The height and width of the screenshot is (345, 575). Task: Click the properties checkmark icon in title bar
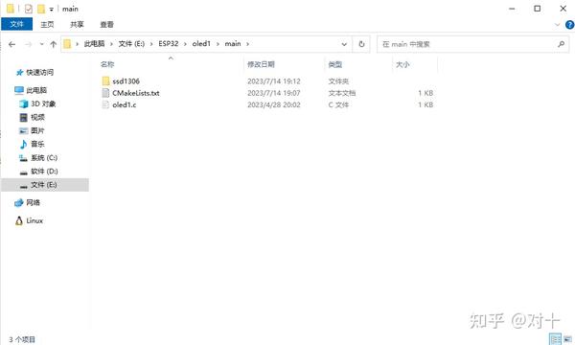tap(28, 9)
